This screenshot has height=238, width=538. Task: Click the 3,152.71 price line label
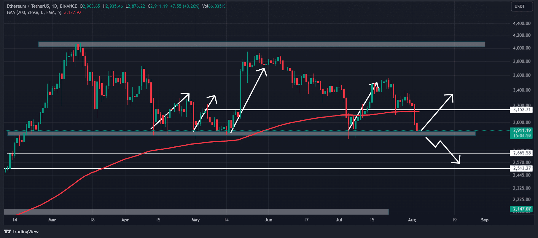(x=521, y=110)
